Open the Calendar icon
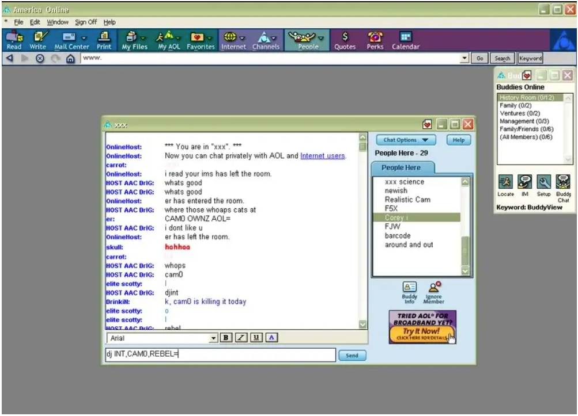Viewport: 578px width, 416px height. pyautogui.click(x=406, y=40)
